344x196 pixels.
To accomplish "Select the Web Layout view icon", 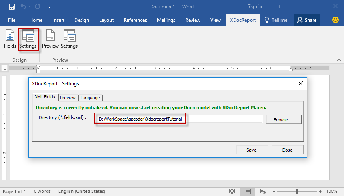I will [263, 191].
